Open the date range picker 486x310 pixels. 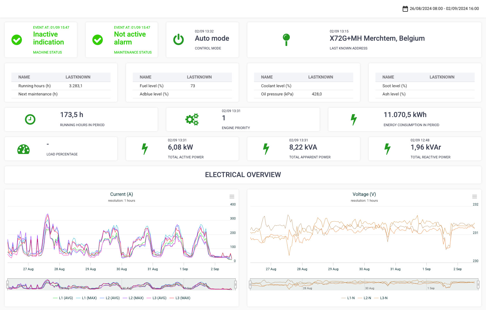click(444, 9)
